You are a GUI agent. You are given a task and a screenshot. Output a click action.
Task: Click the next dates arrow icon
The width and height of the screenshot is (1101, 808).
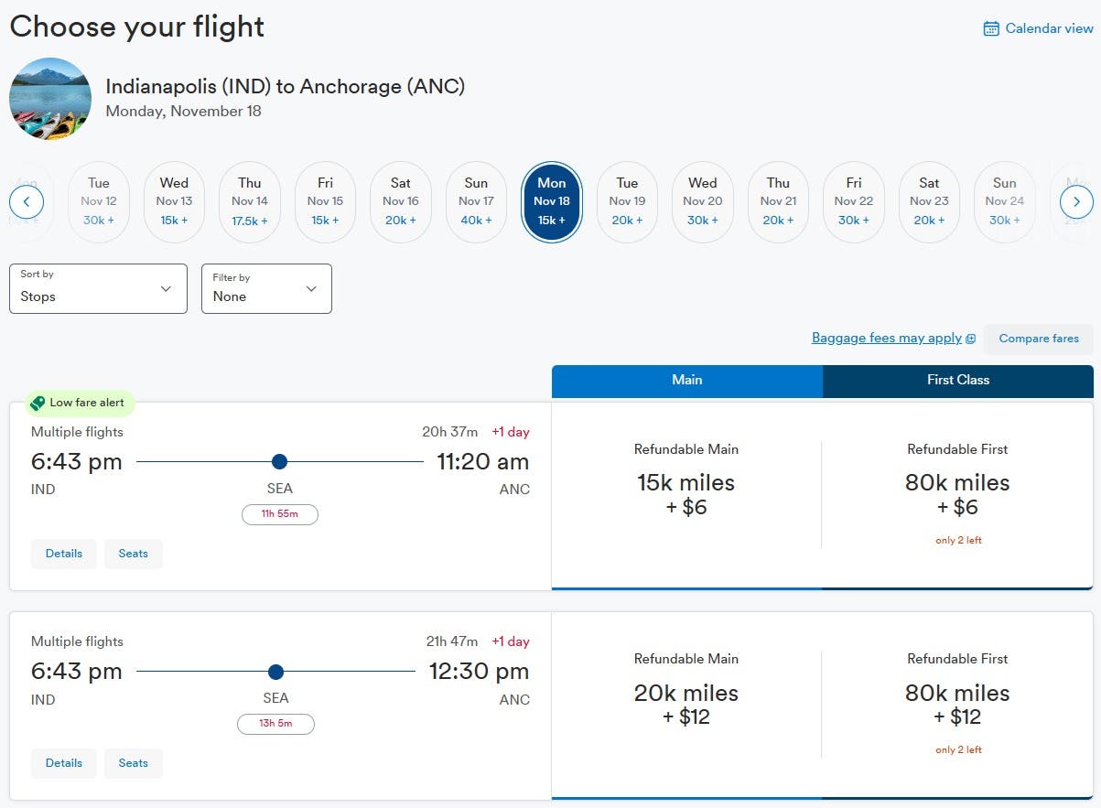pyautogui.click(x=1076, y=201)
